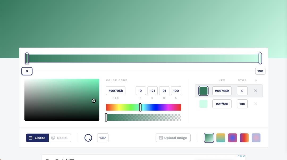The height and width of the screenshot is (160, 287).
Task: Edit the #c1ffe8 stop hex field
Action: [222, 104]
